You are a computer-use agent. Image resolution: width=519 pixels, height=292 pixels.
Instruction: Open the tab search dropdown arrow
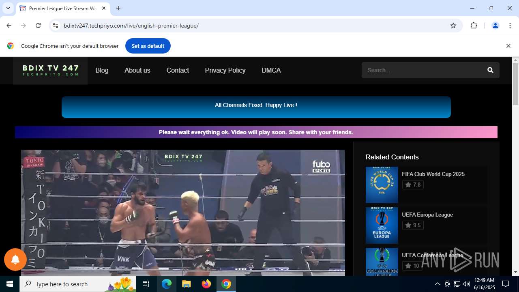click(x=8, y=8)
